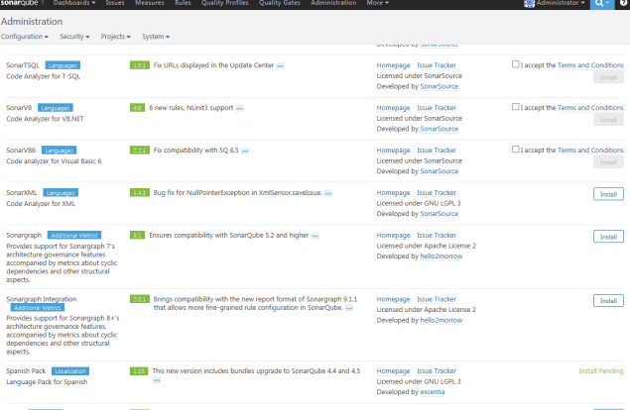This screenshot has width=630, height=410.
Task: Open the Configuration dropdown menu
Action: (x=25, y=37)
